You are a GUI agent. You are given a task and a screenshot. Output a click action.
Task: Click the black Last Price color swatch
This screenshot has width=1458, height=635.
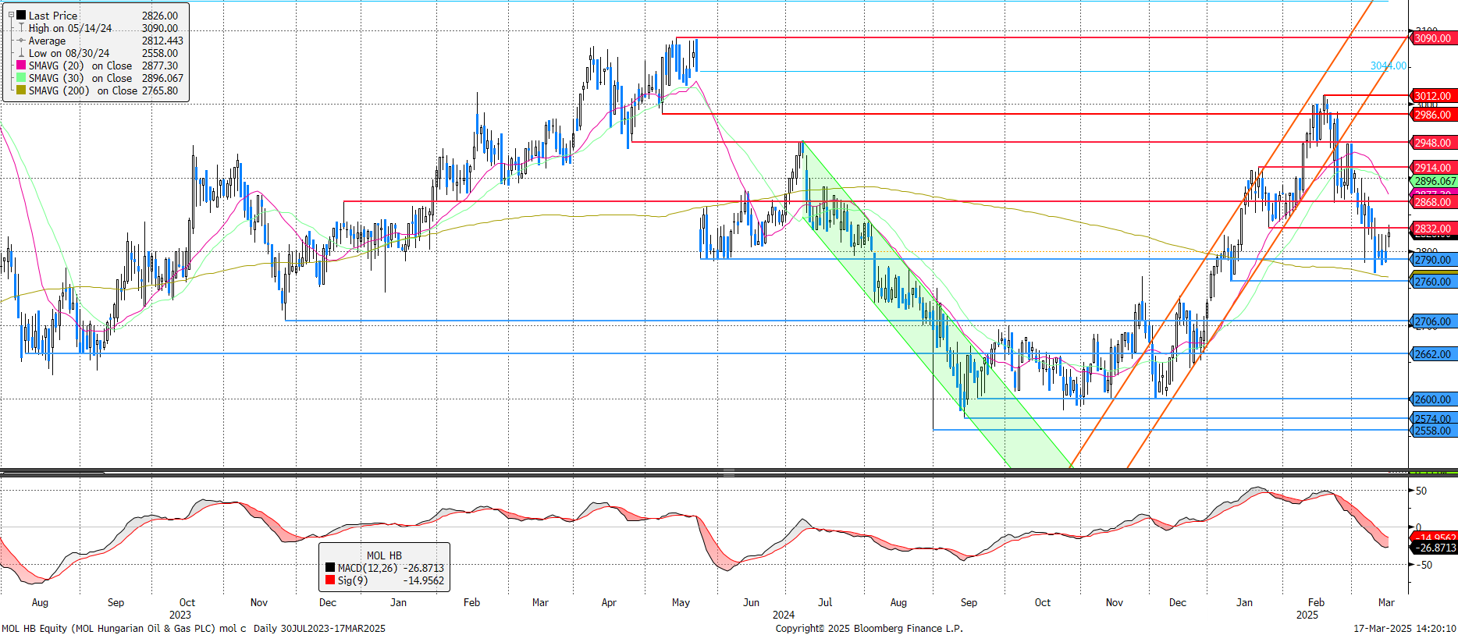pos(21,15)
